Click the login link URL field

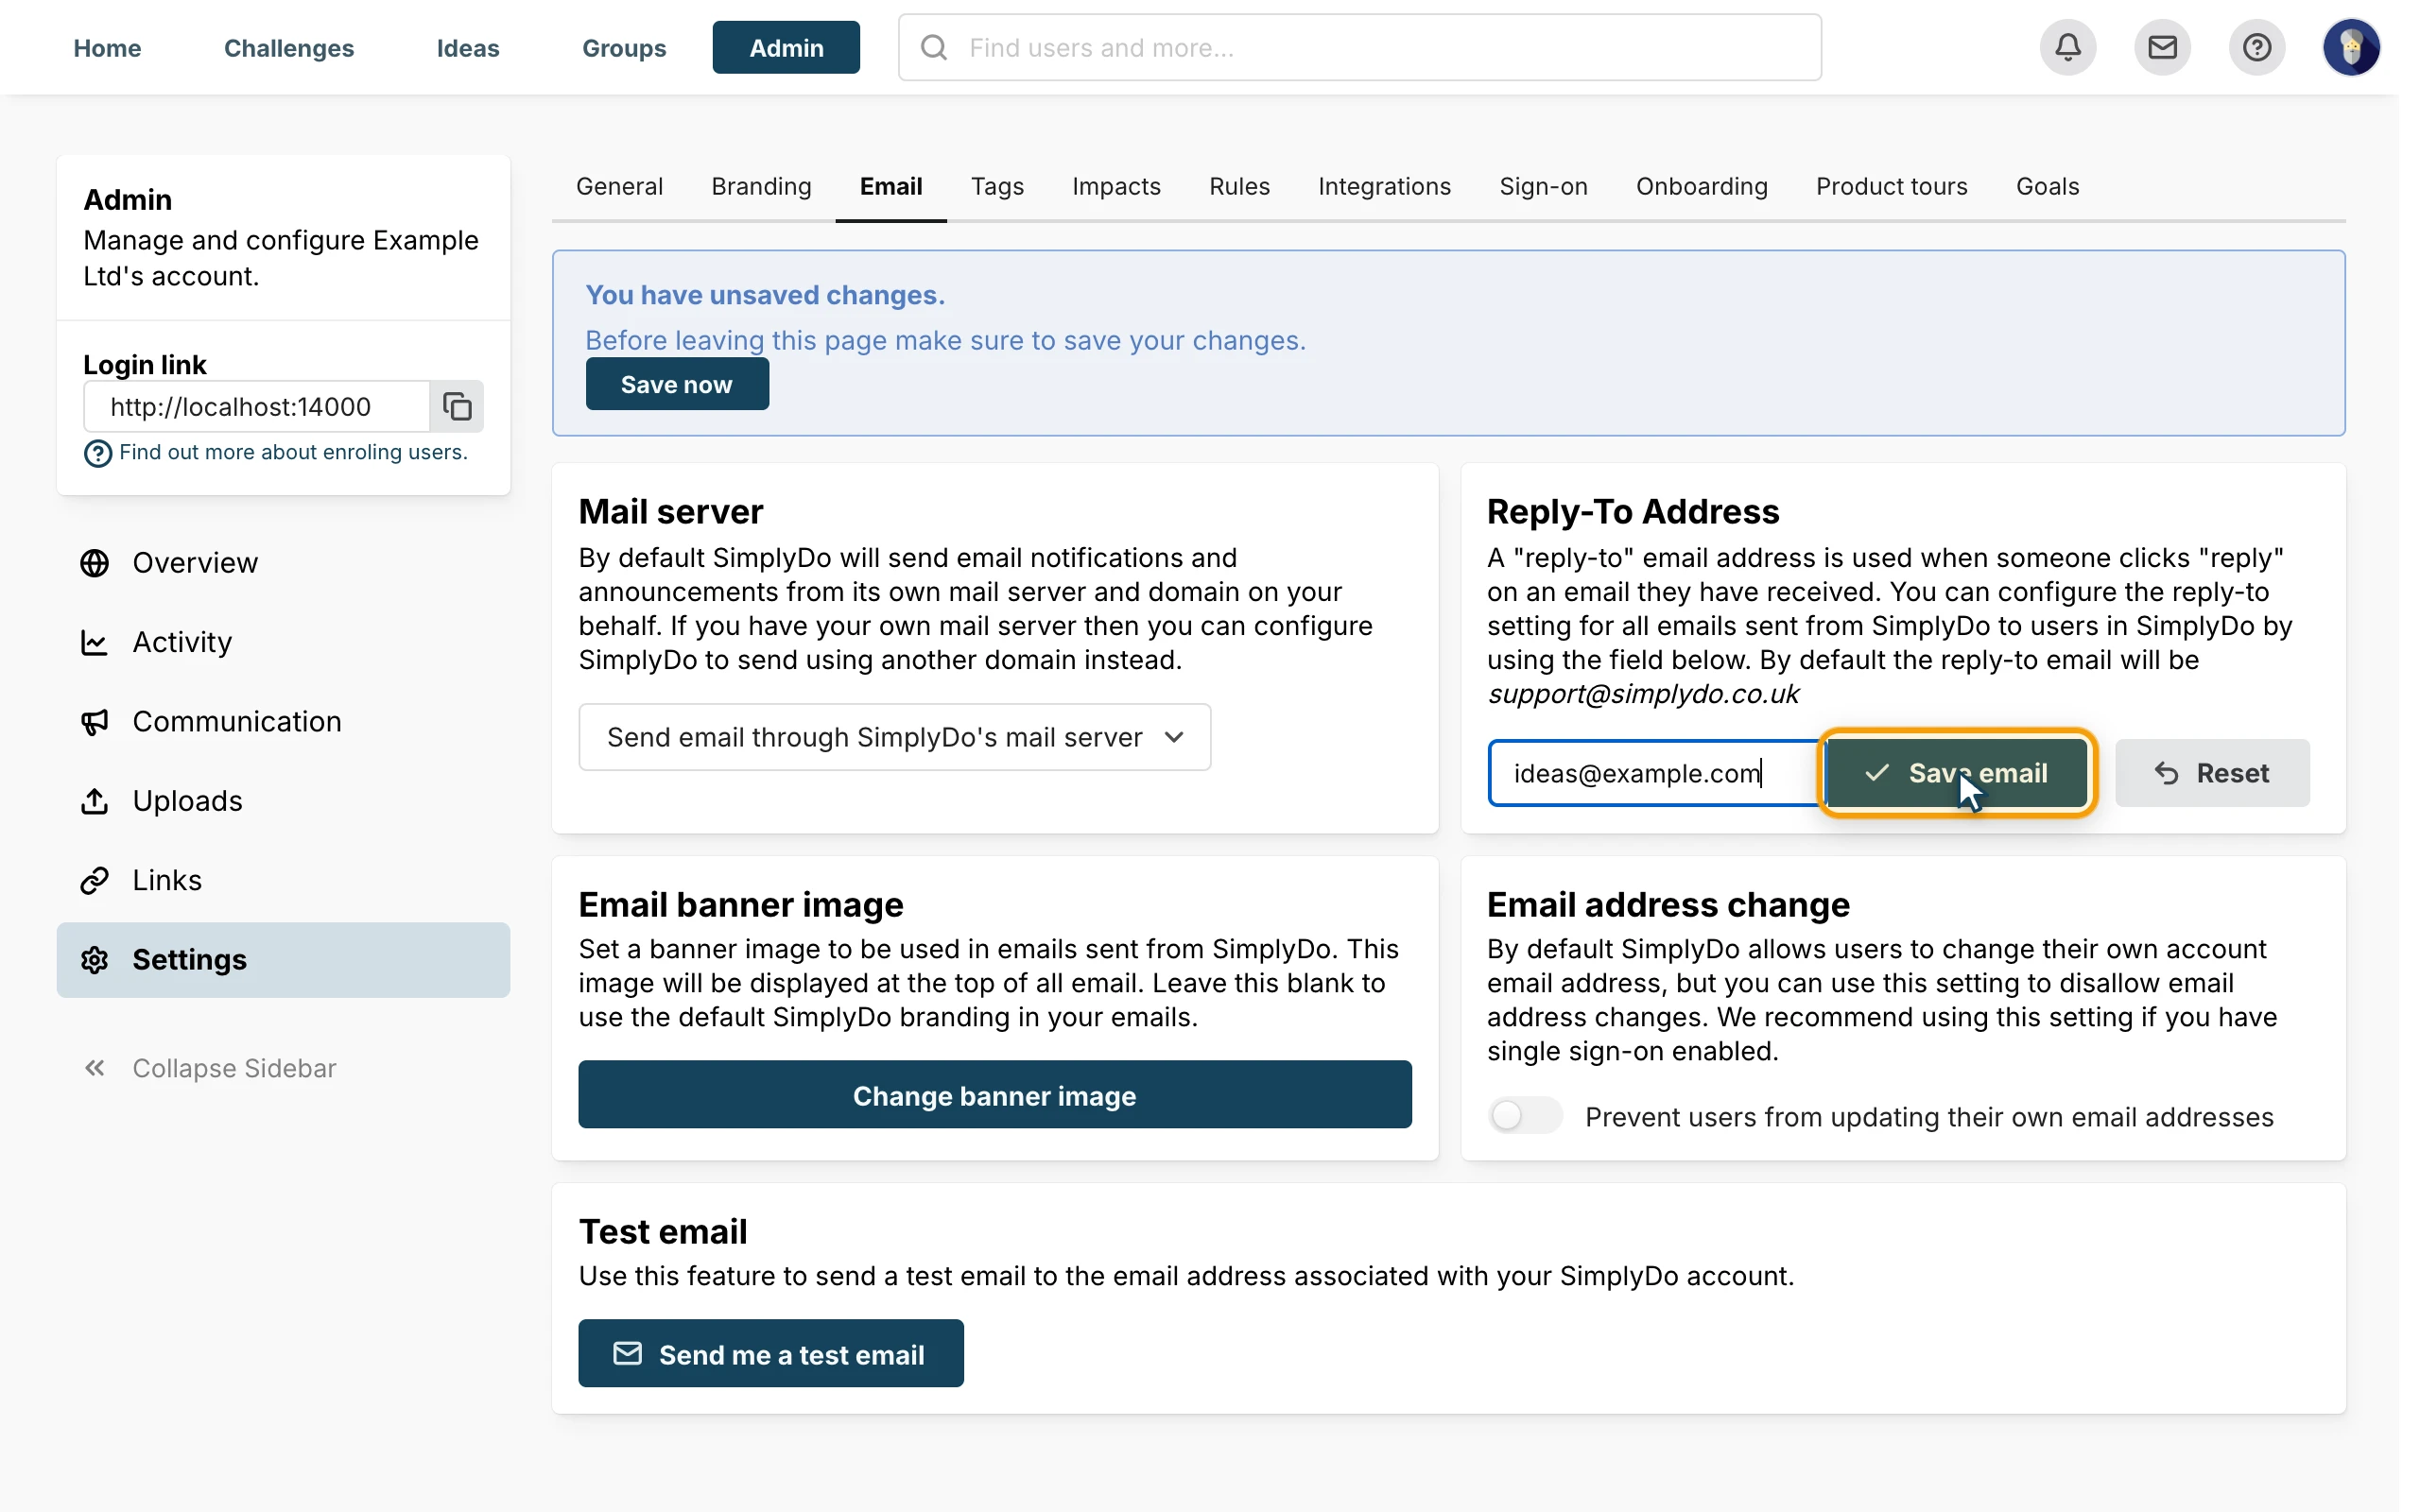tap(257, 406)
